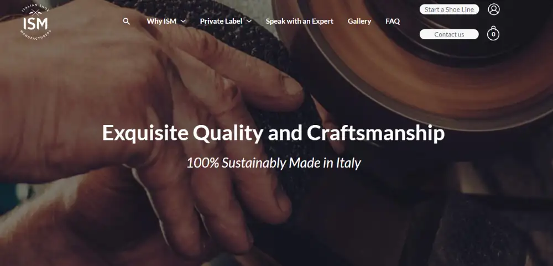Expand the Private Label chevron arrow
The image size is (553, 266).
249,21
